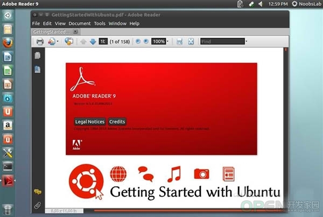Click the zoom in button in toolbar

(146, 41)
